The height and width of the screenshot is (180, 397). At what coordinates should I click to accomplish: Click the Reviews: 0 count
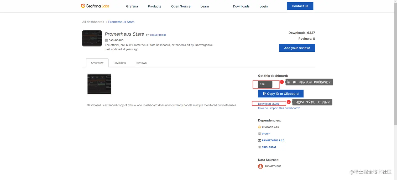[307, 39]
